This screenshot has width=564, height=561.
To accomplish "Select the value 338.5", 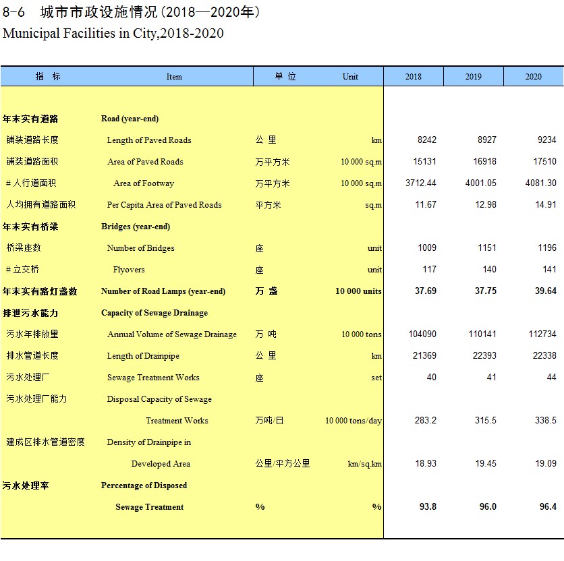I will tap(546, 420).
